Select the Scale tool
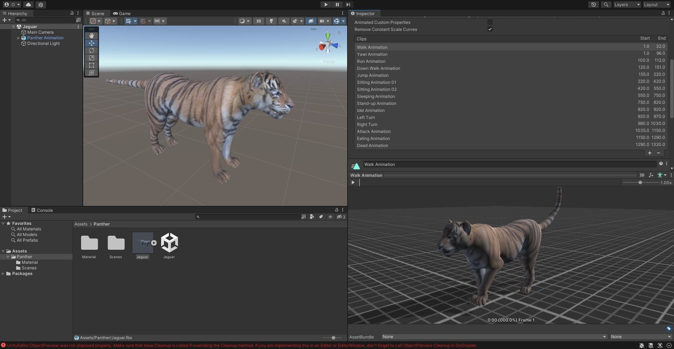Screen dimensions: 674x349 (x=92, y=58)
